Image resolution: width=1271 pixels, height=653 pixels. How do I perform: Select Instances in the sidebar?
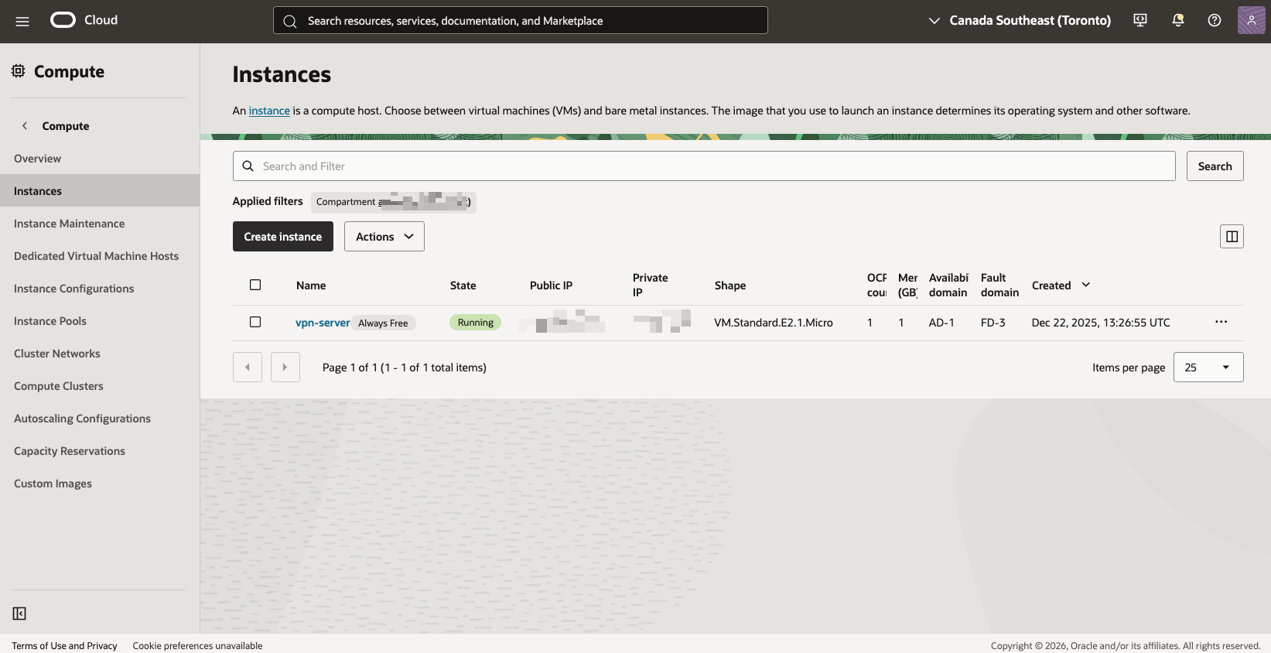tap(100, 191)
